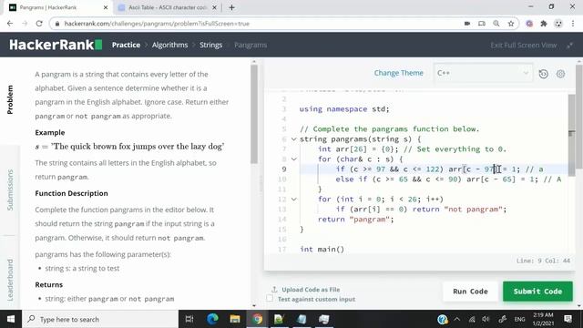Open Task View in taskbar

(189, 319)
